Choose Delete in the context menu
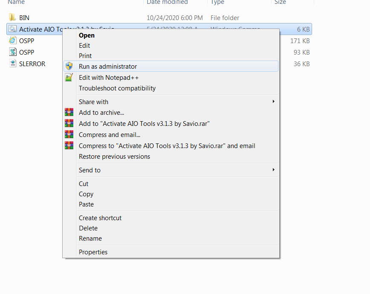Image resolution: width=370 pixels, height=294 pixels. (88, 228)
